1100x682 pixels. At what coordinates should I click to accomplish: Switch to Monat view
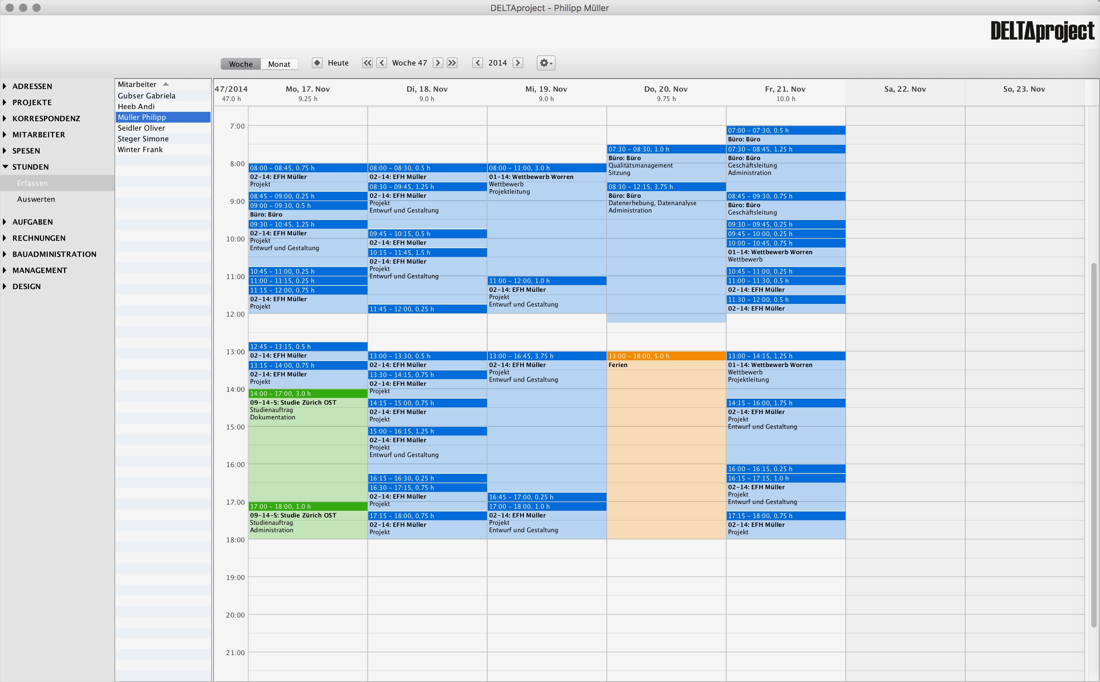(x=279, y=64)
